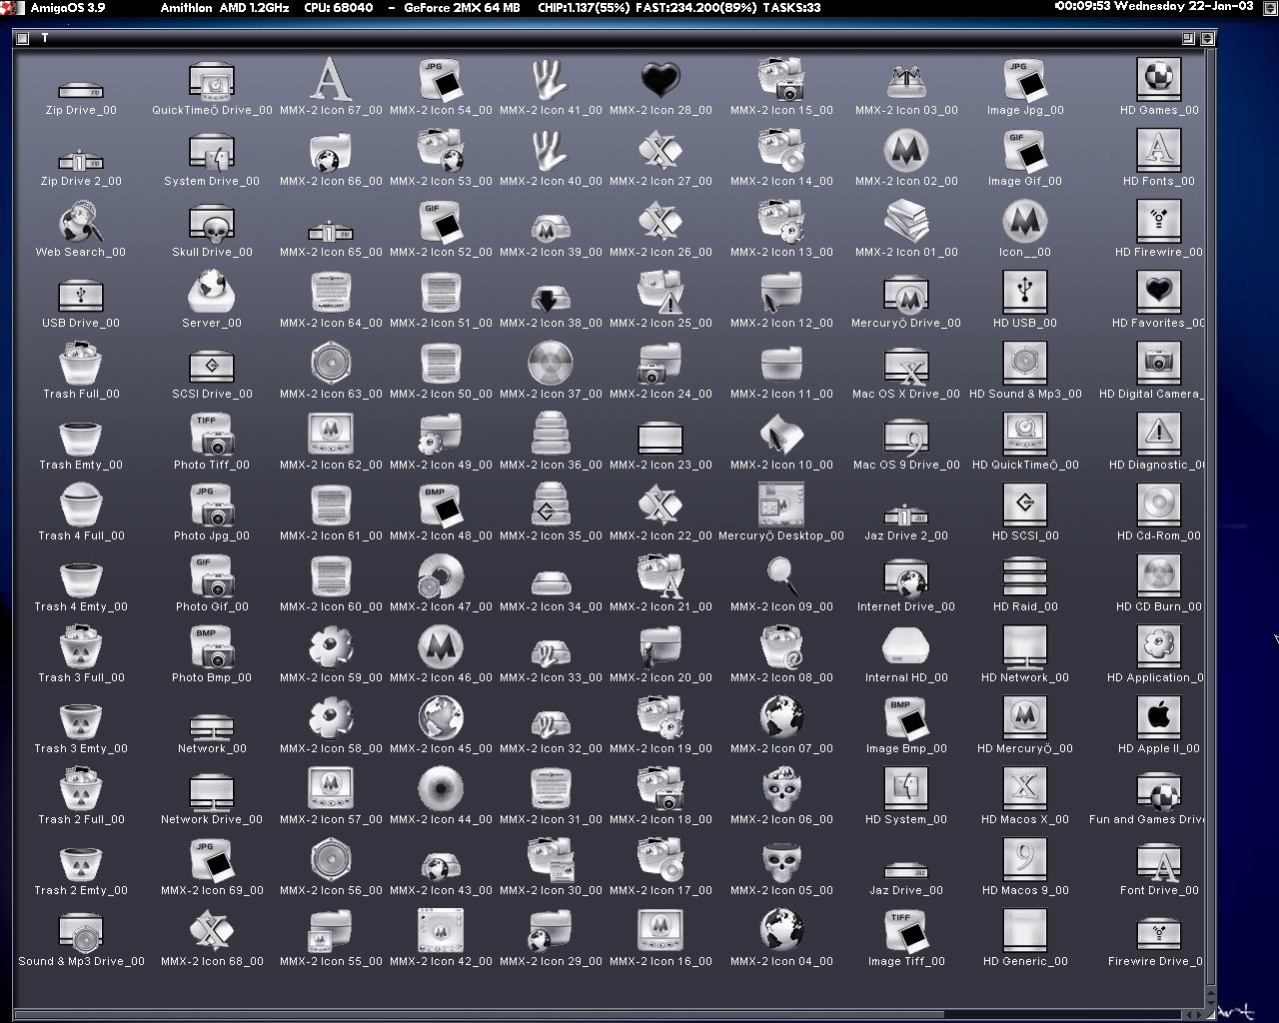The height and width of the screenshot is (1023, 1279).
Task: Click the horizontal scrollbar at window bottom
Action: point(600,1011)
